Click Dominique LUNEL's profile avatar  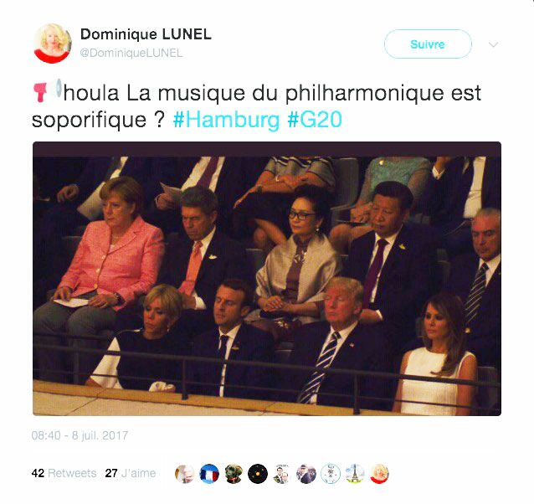(x=53, y=44)
